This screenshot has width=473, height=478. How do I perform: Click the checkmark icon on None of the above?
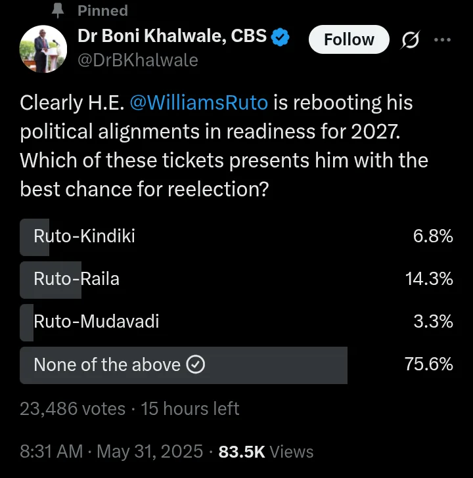(x=196, y=364)
